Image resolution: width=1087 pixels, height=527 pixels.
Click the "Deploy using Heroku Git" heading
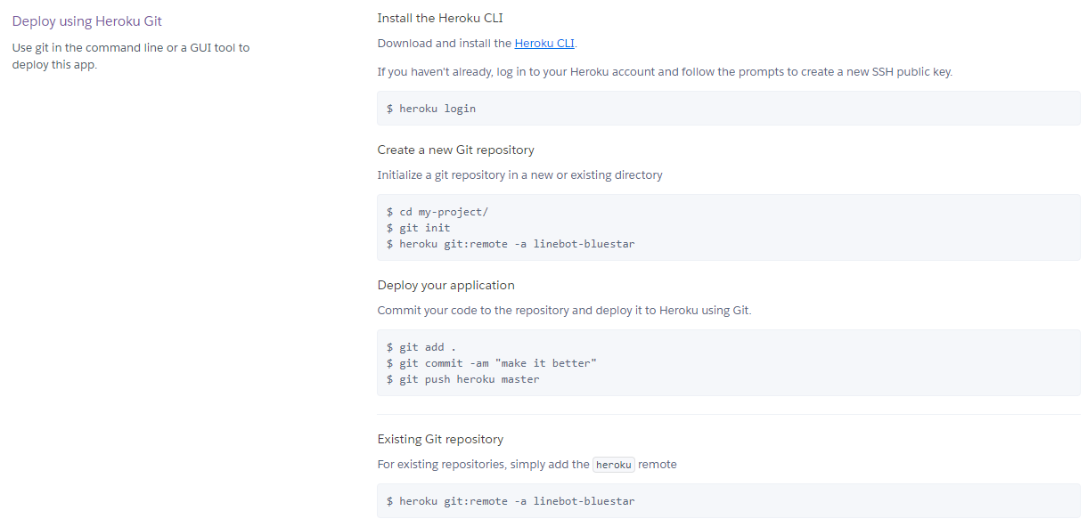87,21
